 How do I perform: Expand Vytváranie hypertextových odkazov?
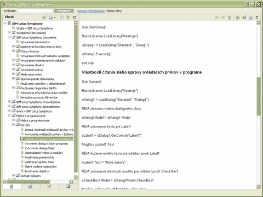13,60
